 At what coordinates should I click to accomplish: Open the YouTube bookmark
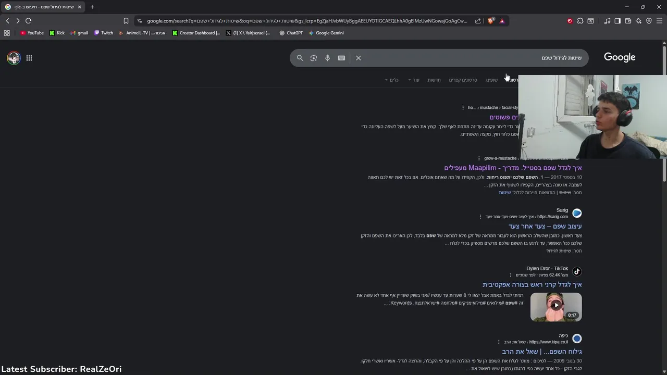click(x=32, y=33)
